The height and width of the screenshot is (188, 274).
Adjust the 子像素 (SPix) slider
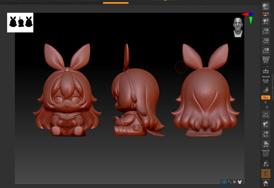pos(266,14)
